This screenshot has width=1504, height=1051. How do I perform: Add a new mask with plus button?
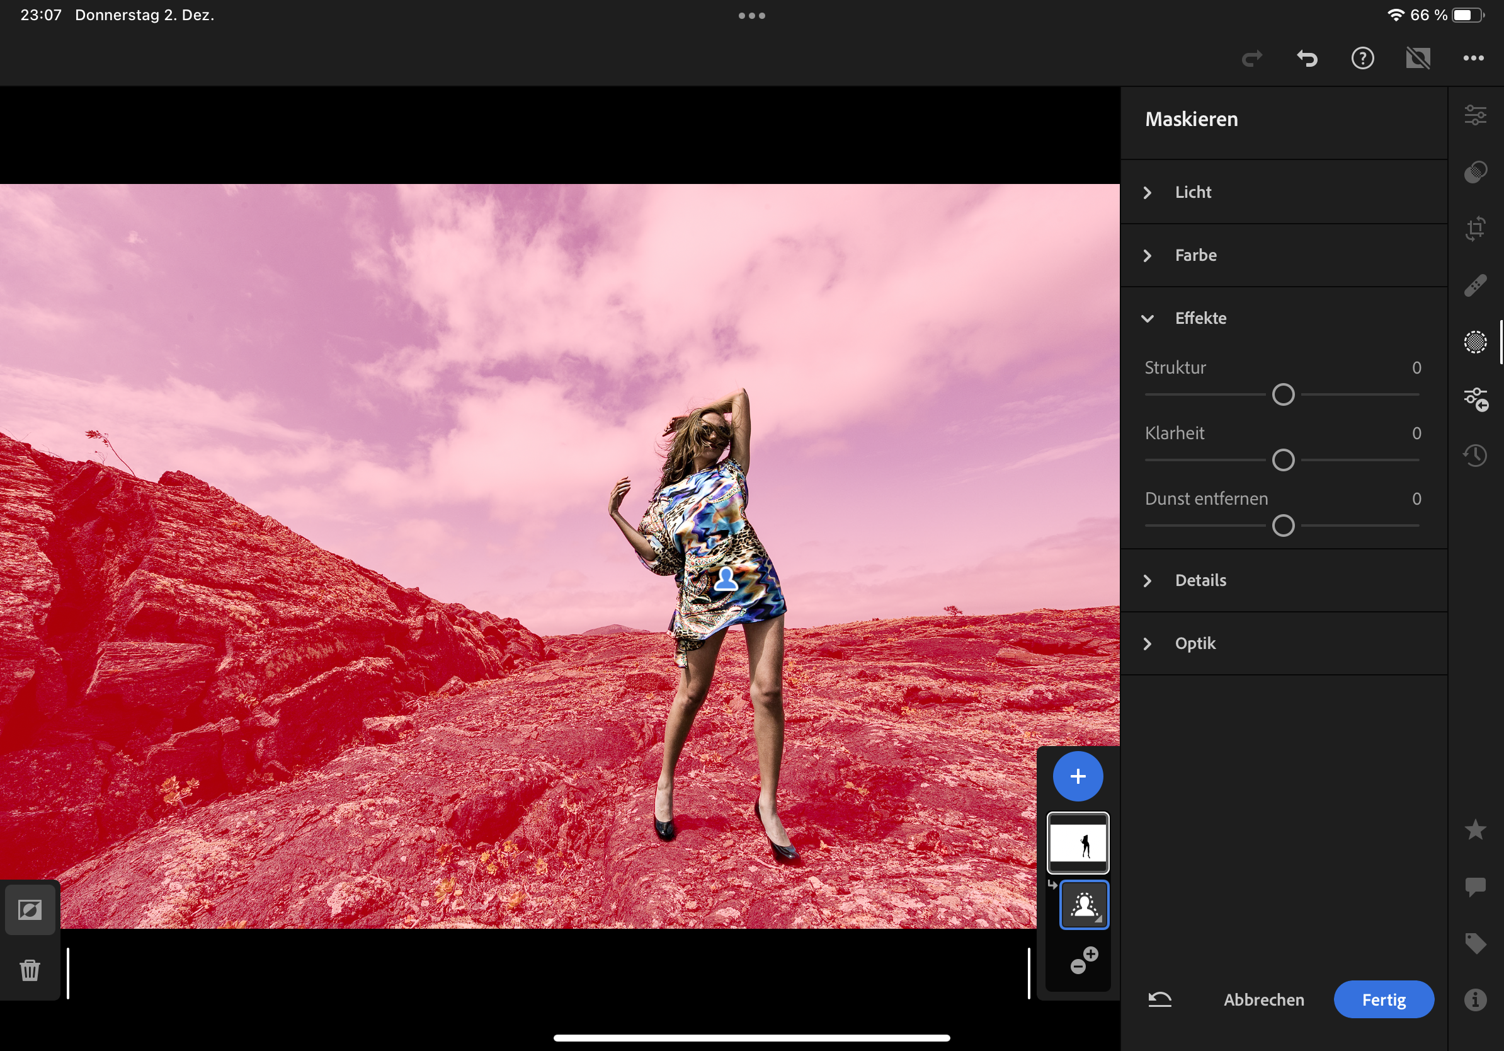[x=1078, y=776]
